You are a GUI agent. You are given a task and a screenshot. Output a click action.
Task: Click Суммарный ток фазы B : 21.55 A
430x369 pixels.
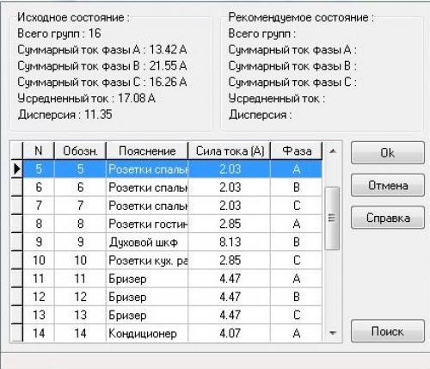click(x=102, y=66)
